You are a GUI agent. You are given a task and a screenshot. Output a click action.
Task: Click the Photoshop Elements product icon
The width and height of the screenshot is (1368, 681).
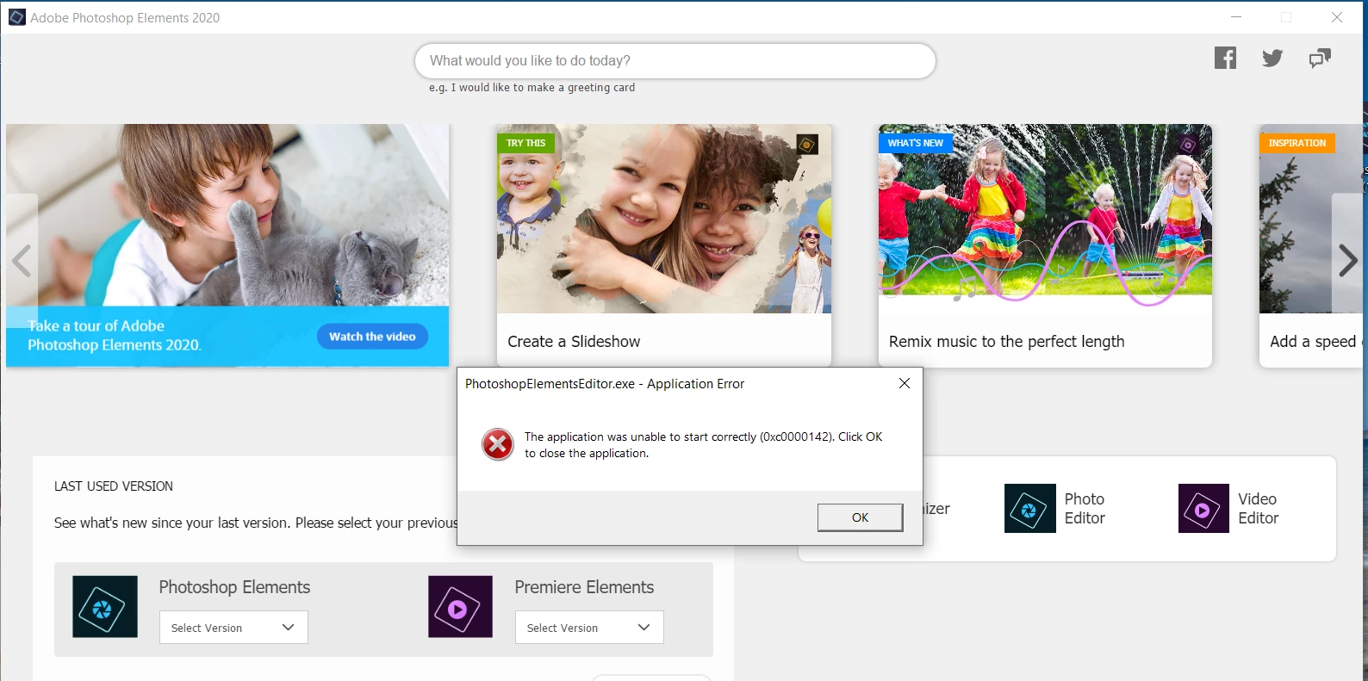click(105, 607)
